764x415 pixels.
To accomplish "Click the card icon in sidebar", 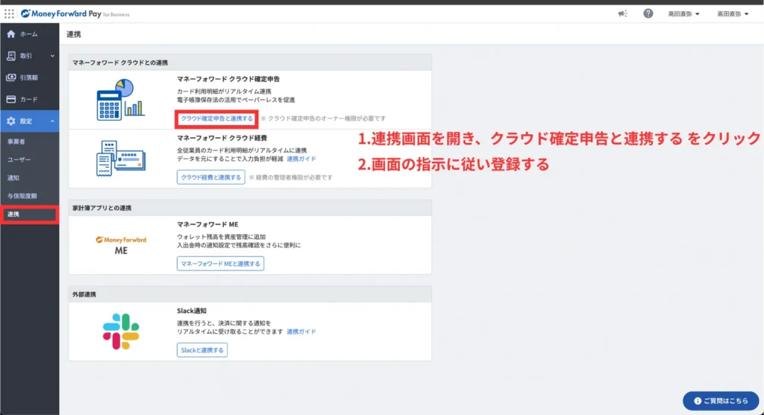I will [x=10, y=99].
